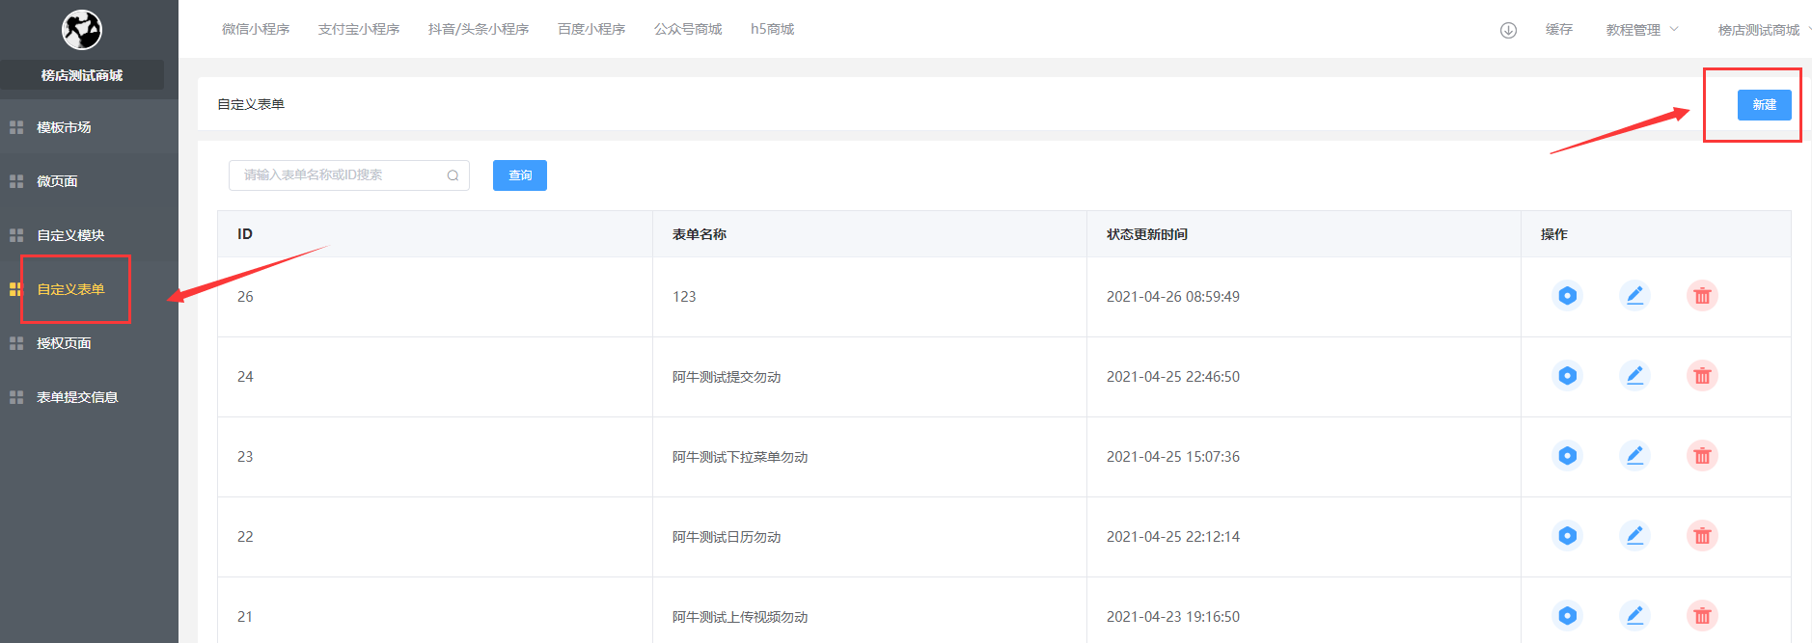Click the 查询 button
This screenshot has width=1812, height=643.
click(x=520, y=175)
